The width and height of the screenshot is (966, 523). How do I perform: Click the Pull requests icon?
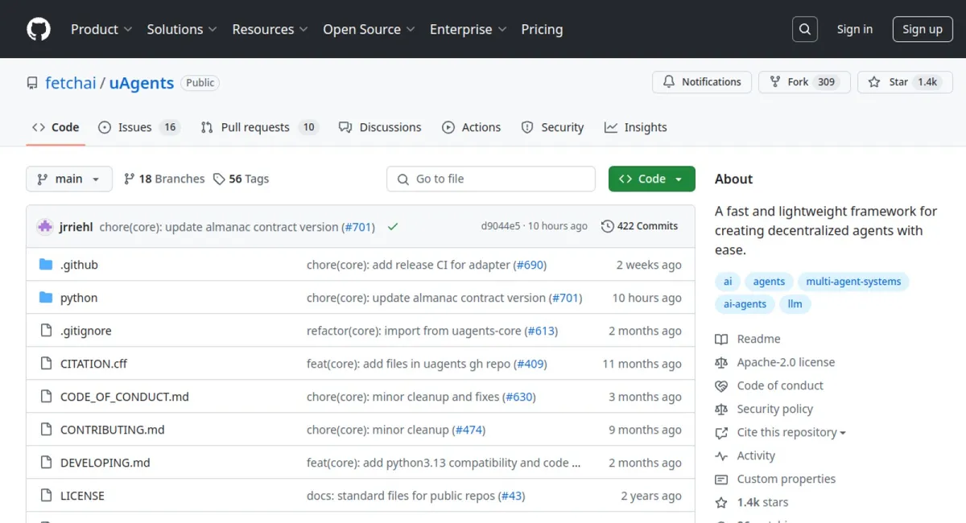[207, 127]
